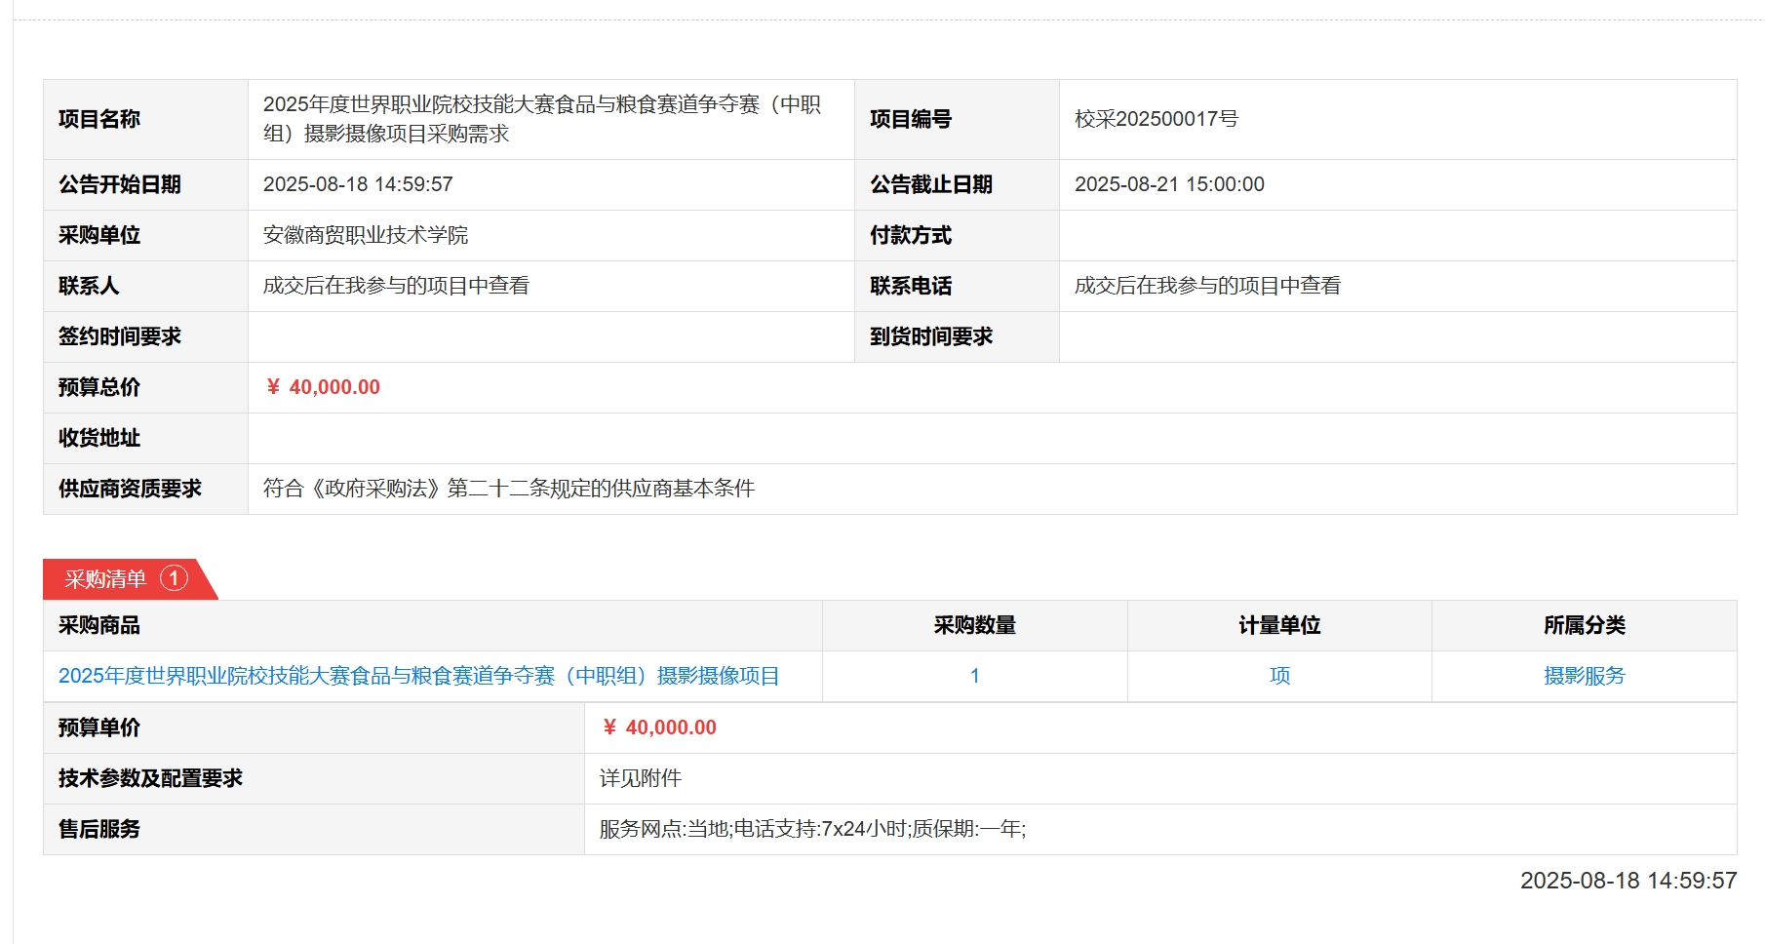Screen dimensions: 1765x944
Task: Click the deadline 2025-08-21 15:00:00
Action: 1169,184
